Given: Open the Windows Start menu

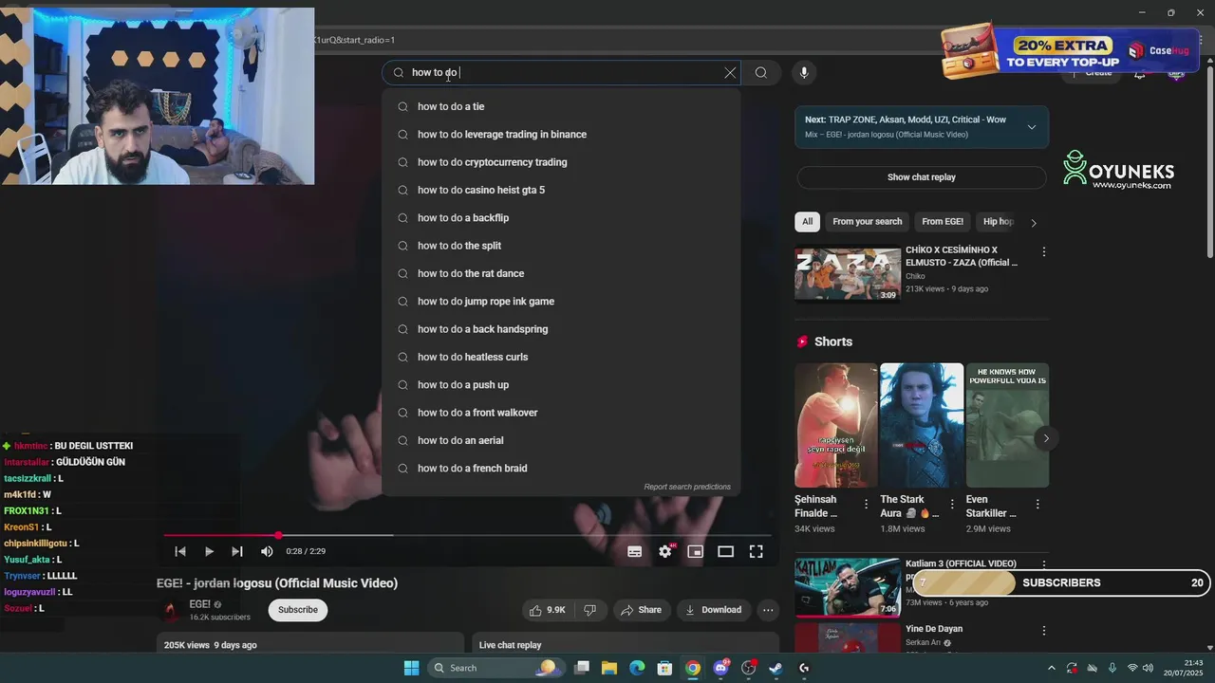Looking at the screenshot, I should pyautogui.click(x=411, y=668).
